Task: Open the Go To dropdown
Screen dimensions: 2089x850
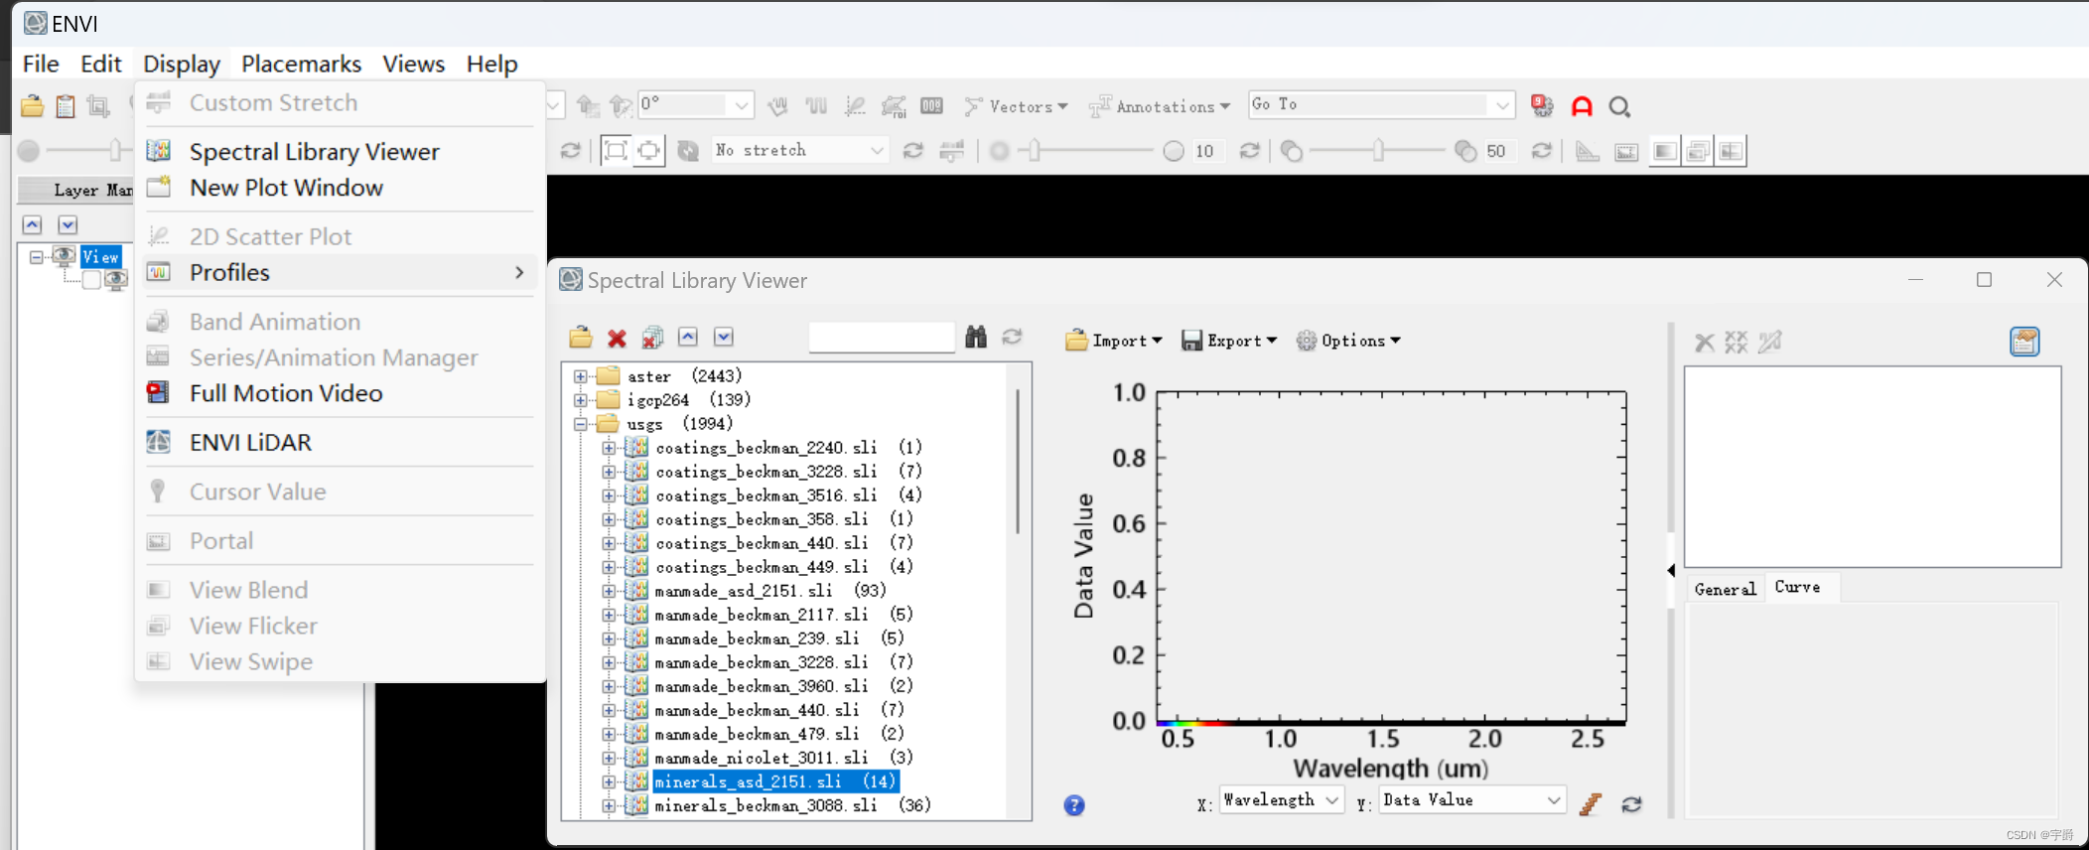Action: coord(1381,104)
